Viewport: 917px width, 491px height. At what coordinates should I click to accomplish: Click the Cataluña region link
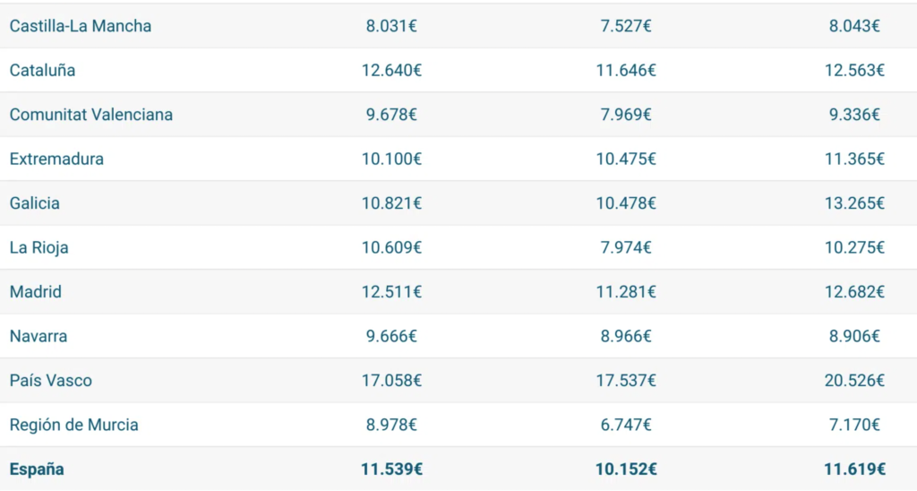[x=42, y=70]
